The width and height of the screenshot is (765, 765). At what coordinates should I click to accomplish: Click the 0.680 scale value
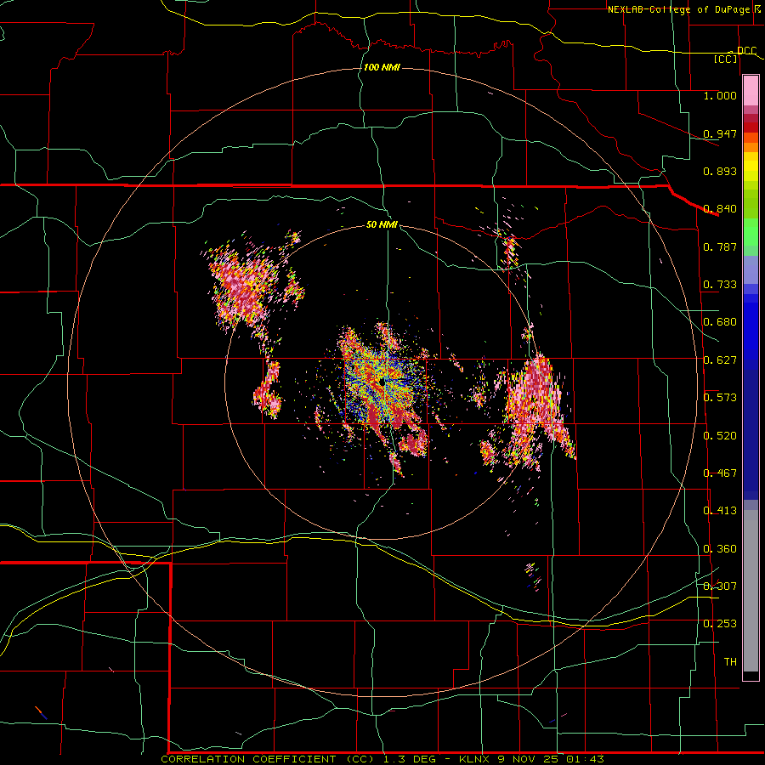point(720,322)
